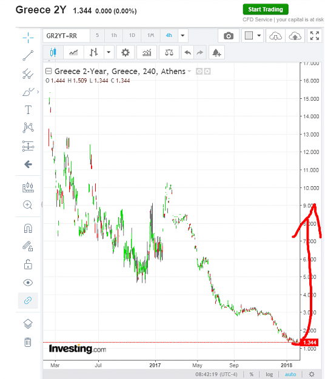Expand the time interval dropdown arrow
This screenshot has height=379, width=325.
[x=183, y=36]
